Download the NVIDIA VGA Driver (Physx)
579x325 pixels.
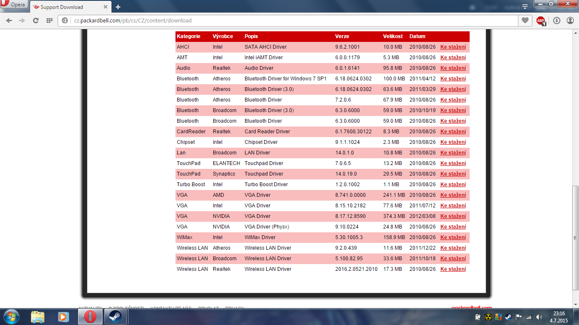(453, 227)
